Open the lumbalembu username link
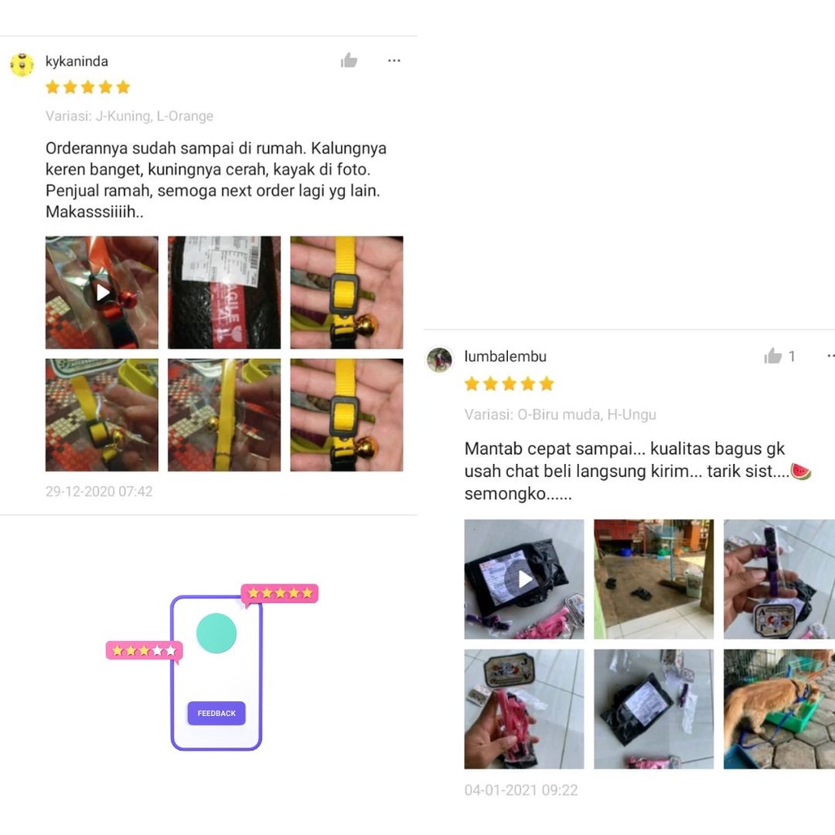Screen dimensions: 835x835 coord(506,356)
